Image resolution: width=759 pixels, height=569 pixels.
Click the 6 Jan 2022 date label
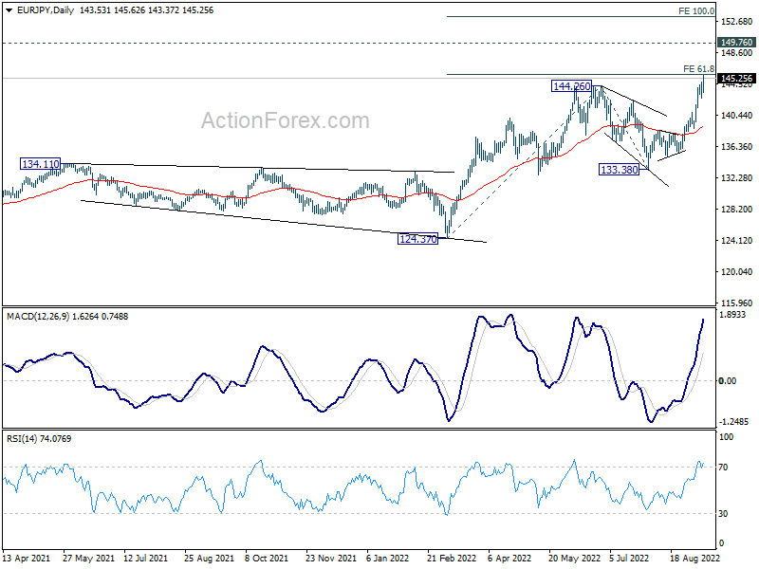point(388,559)
